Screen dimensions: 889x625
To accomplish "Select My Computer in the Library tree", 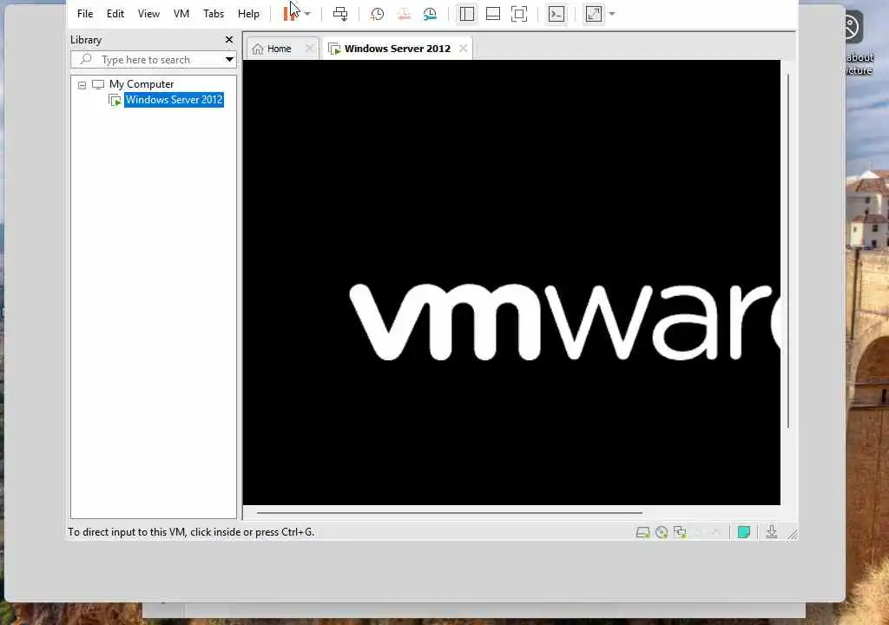I will pos(142,84).
